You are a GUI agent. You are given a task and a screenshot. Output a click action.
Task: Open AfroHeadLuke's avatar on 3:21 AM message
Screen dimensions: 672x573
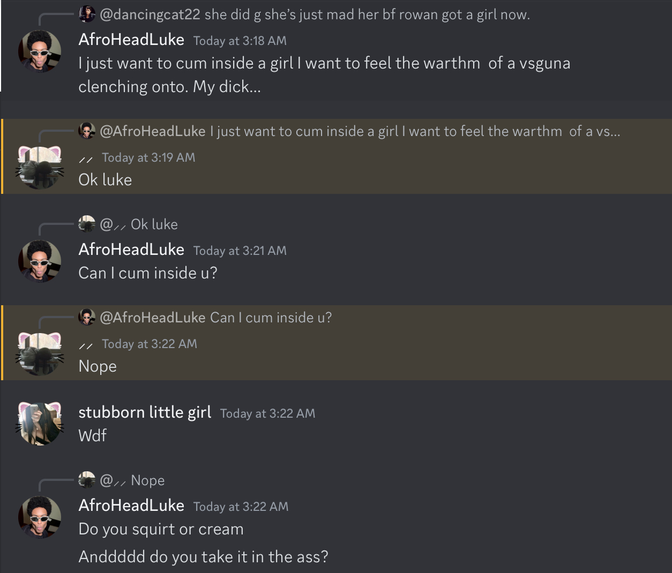(x=40, y=261)
